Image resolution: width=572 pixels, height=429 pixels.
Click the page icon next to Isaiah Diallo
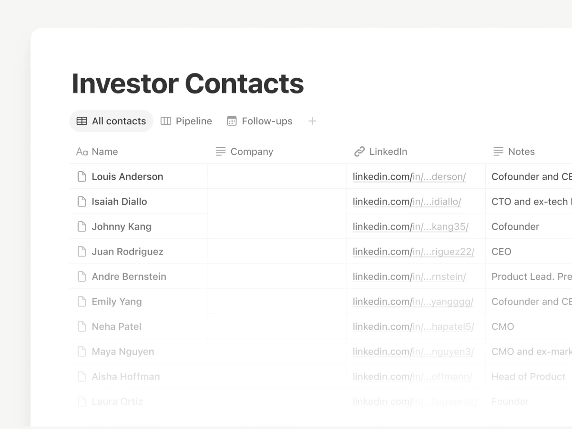point(82,202)
